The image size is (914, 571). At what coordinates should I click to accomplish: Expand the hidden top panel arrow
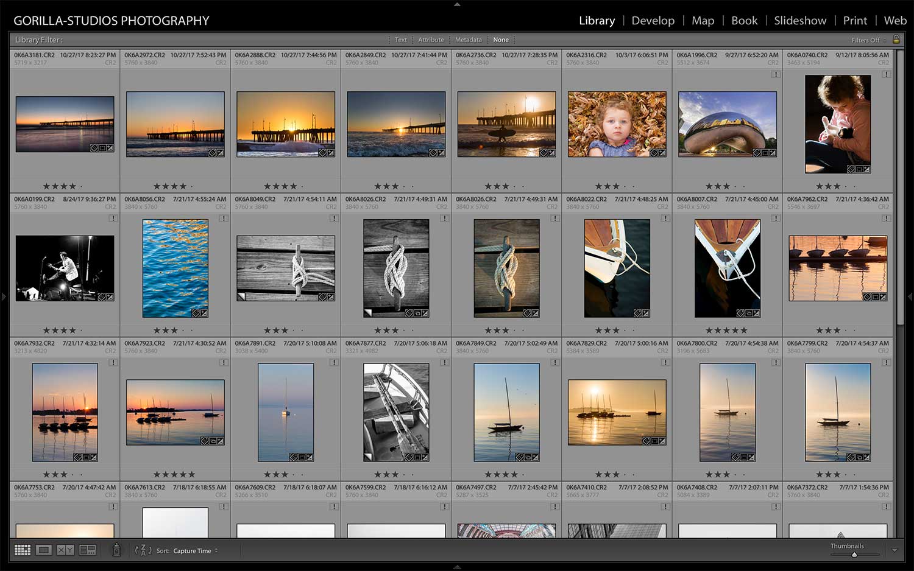click(x=457, y=4)
